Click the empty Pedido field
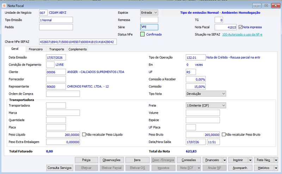 click(x=56, y=27)
